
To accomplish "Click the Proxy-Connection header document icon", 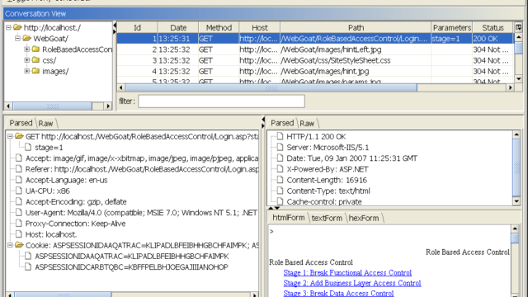I will coord(19,224).
